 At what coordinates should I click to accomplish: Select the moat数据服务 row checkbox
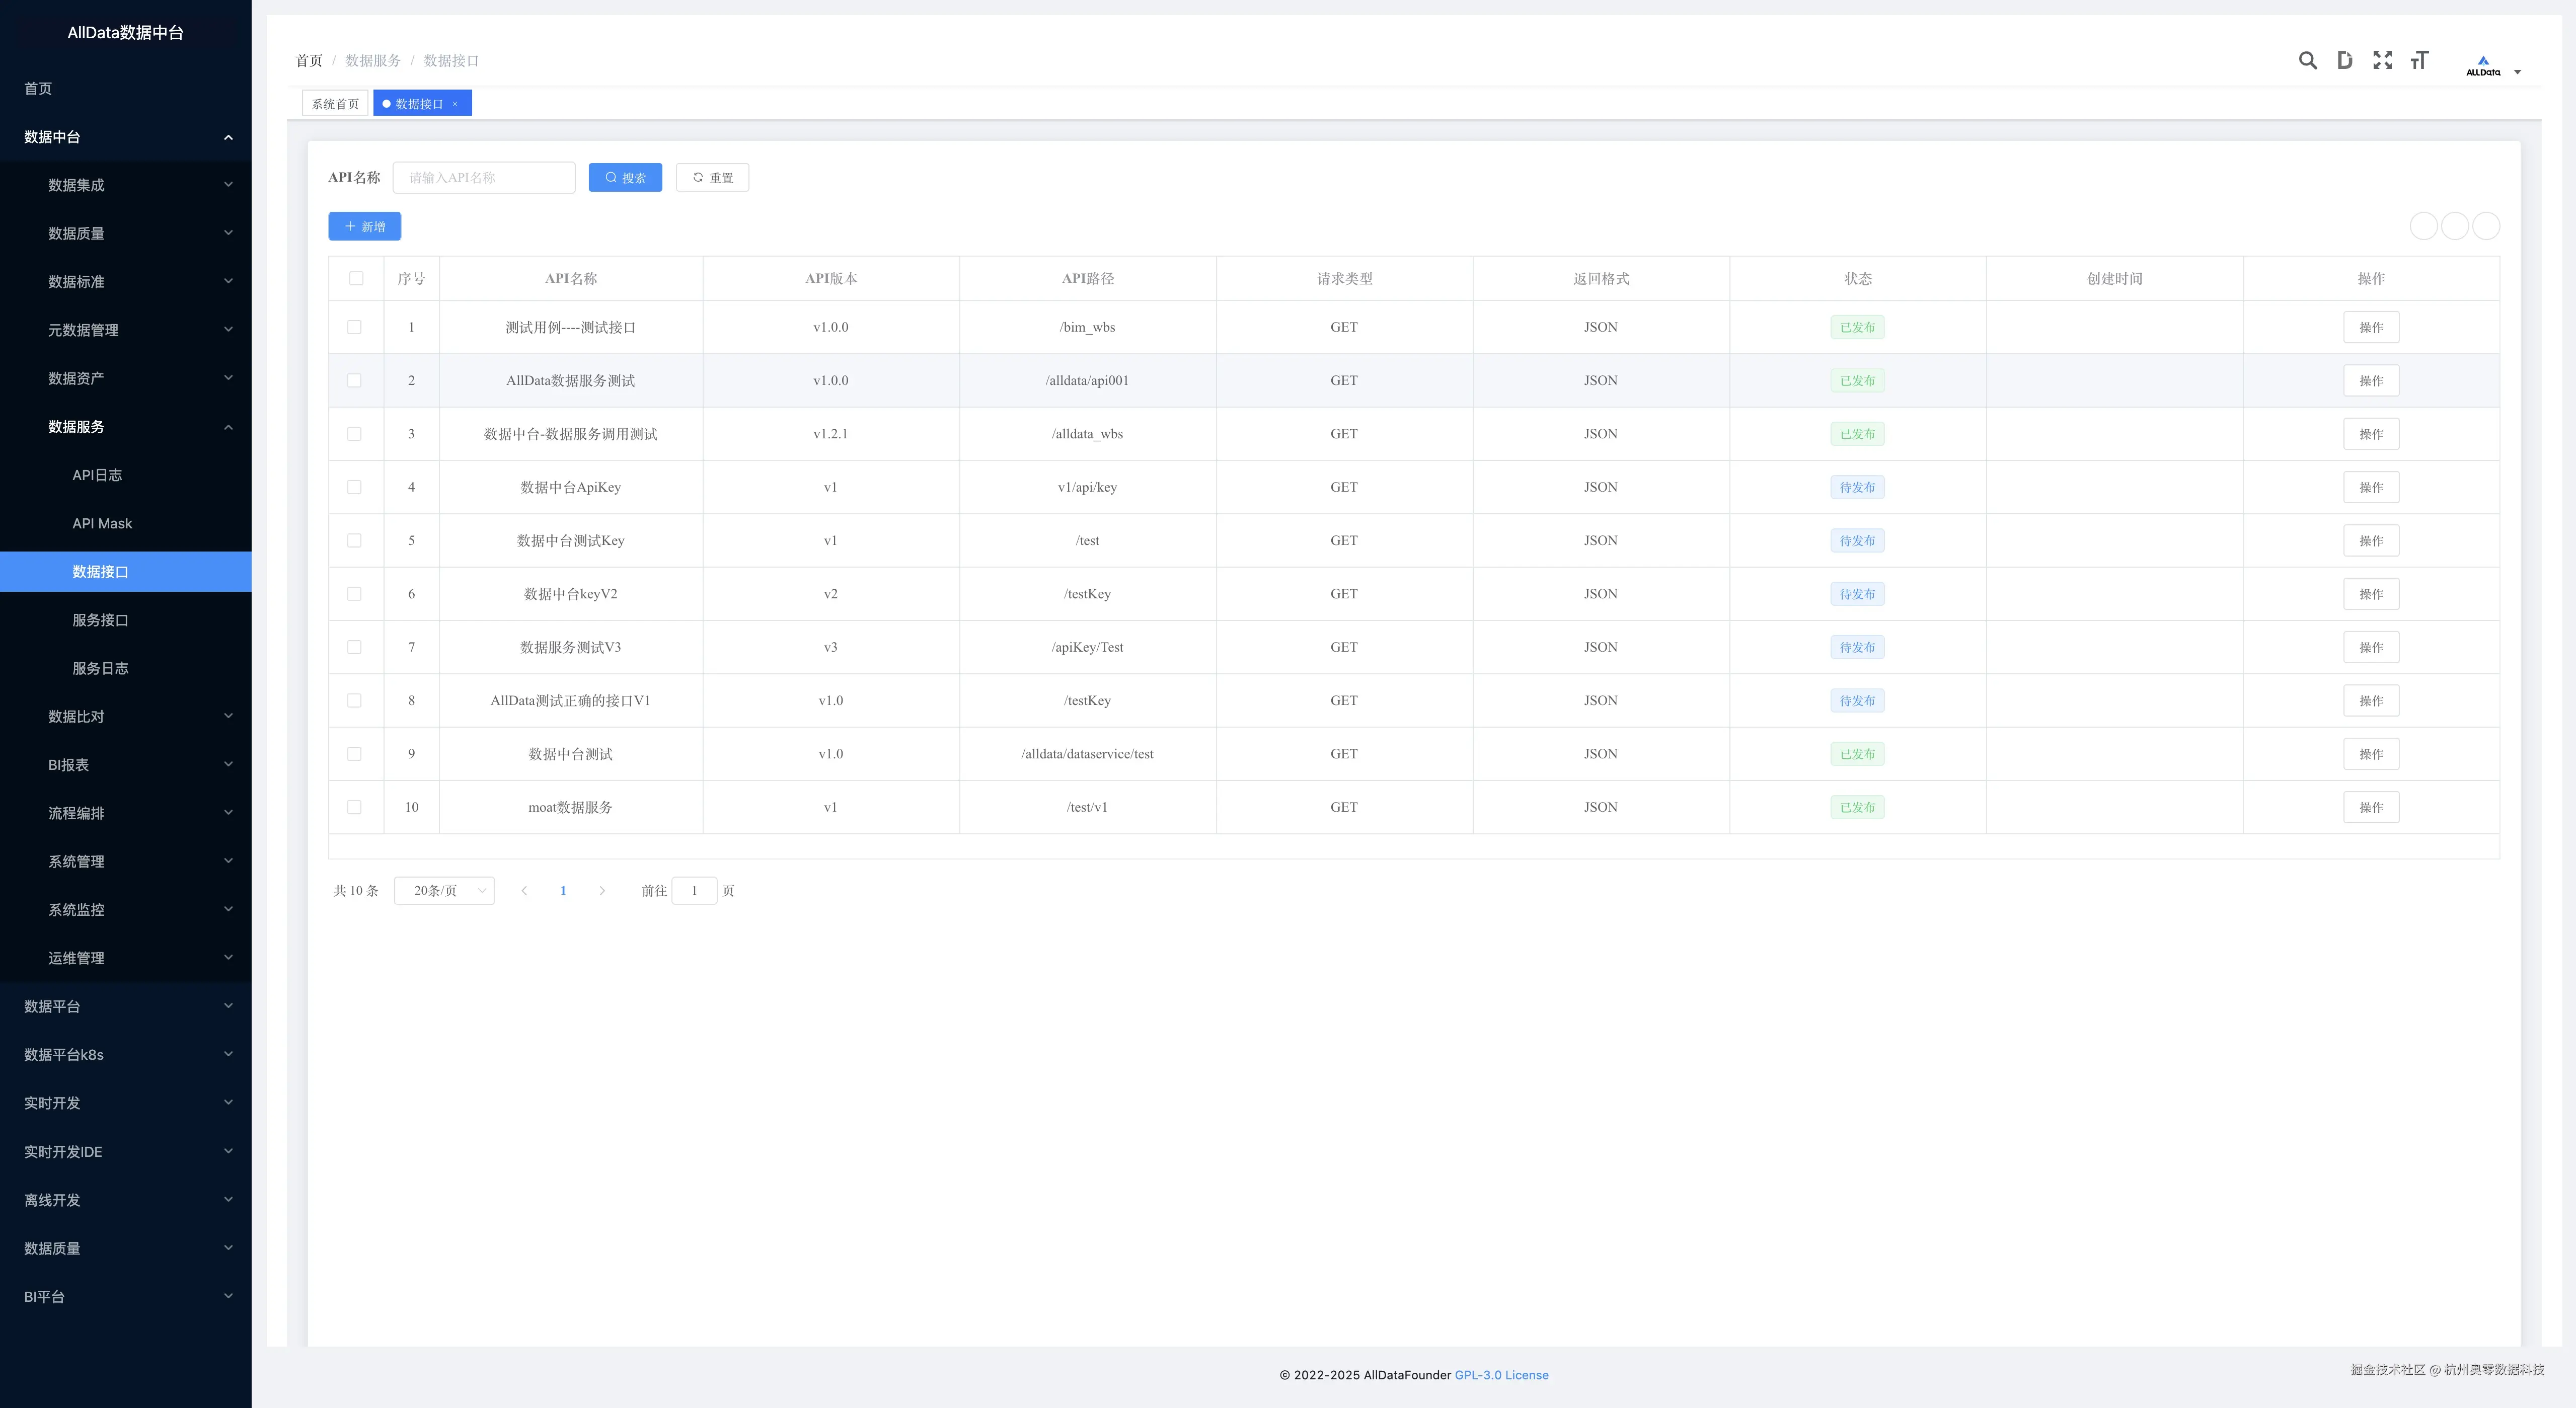point(354,807)
